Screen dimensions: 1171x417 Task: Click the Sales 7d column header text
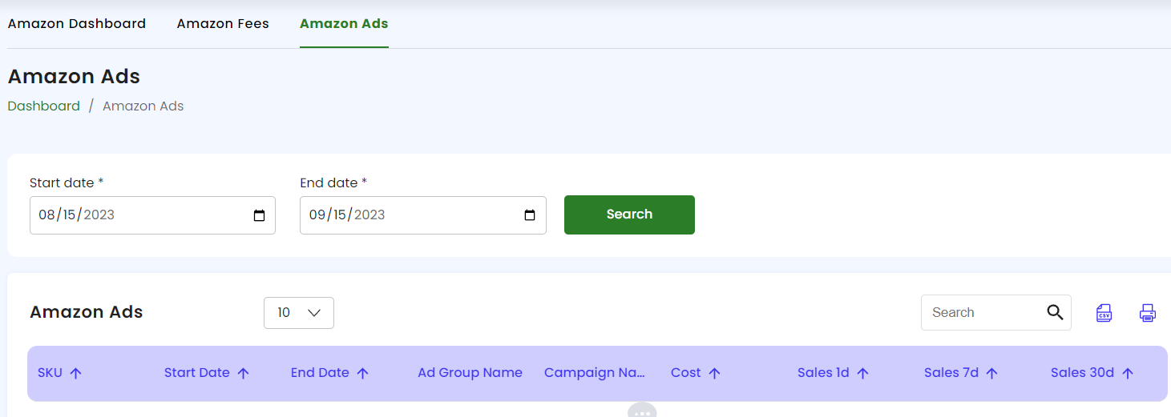coord(951,373)
